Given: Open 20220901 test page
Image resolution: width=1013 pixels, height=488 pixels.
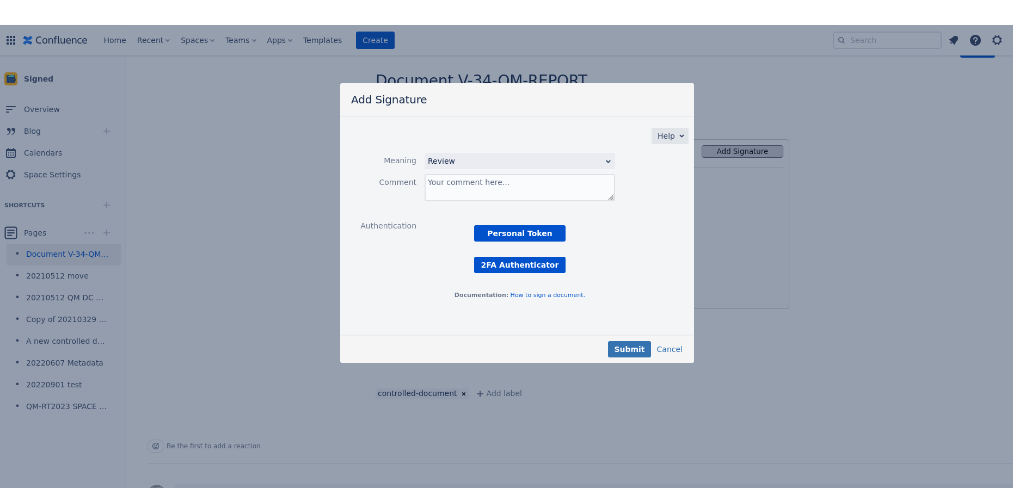Looking at the screenshot, I should [54, 385].
